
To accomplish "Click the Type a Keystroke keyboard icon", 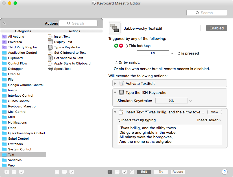I will point(50,47).
